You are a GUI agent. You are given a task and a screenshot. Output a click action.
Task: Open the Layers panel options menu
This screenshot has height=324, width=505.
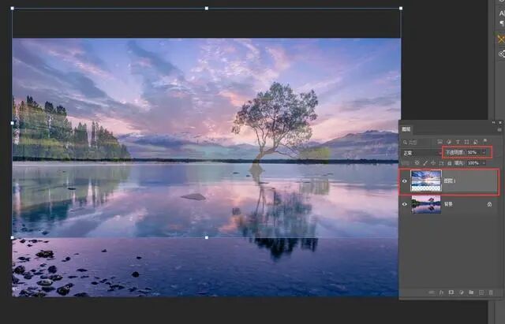tap(499, 129)
